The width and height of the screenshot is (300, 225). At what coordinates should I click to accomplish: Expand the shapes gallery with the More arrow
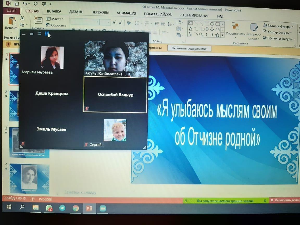(x=222, y=35)
